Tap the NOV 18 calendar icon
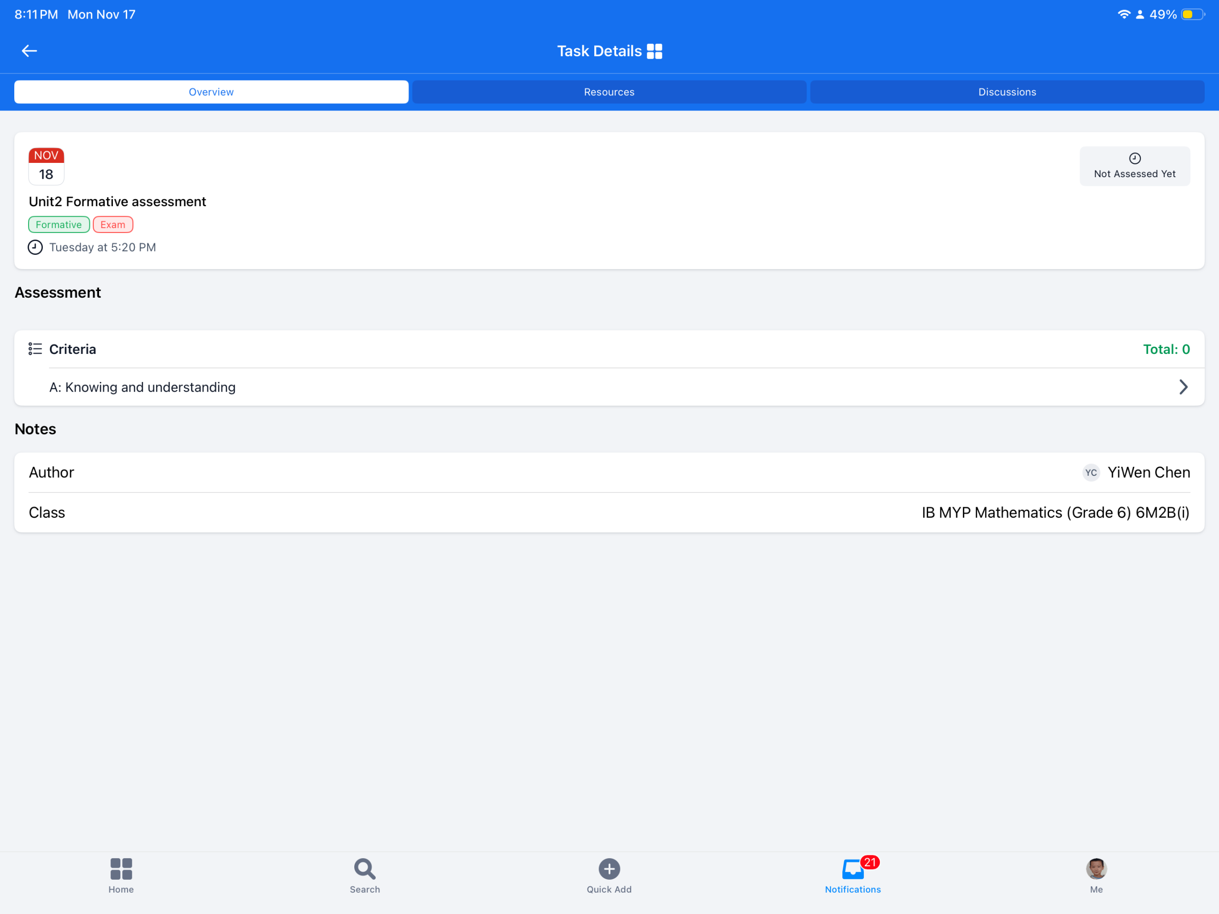This screenshot has width=1219, height=914. click(46, 166)
